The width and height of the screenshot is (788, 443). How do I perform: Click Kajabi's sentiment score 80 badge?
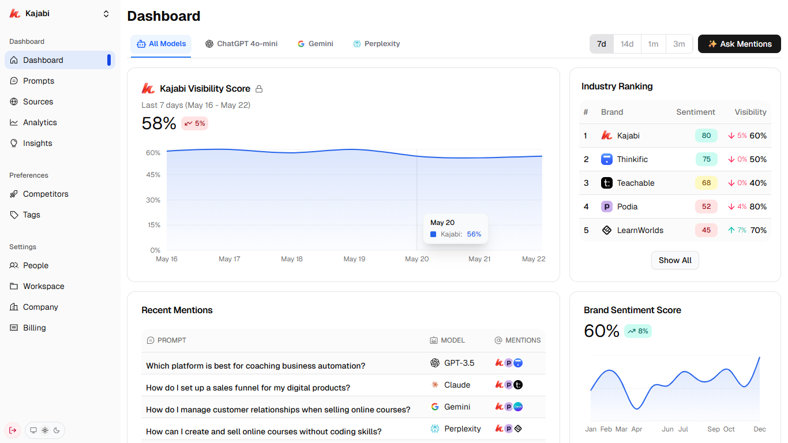(706, 136)
